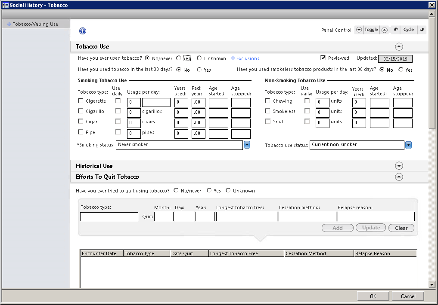The image size is (438, 305).
Task: Click the quit Tobacco type field
Action: [x=109, y=217]
